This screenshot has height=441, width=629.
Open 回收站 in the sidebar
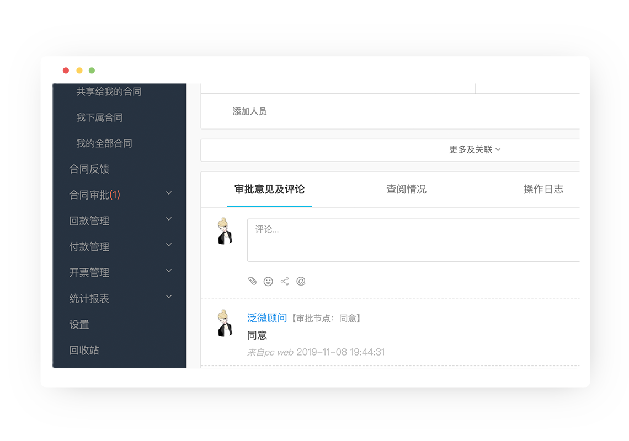(84, 351)
